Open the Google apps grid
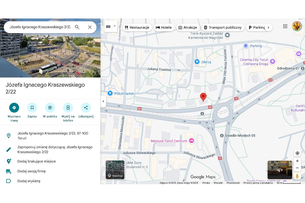Image resolution: width=305 pixels, height=203 pixels. pos(285,26)
